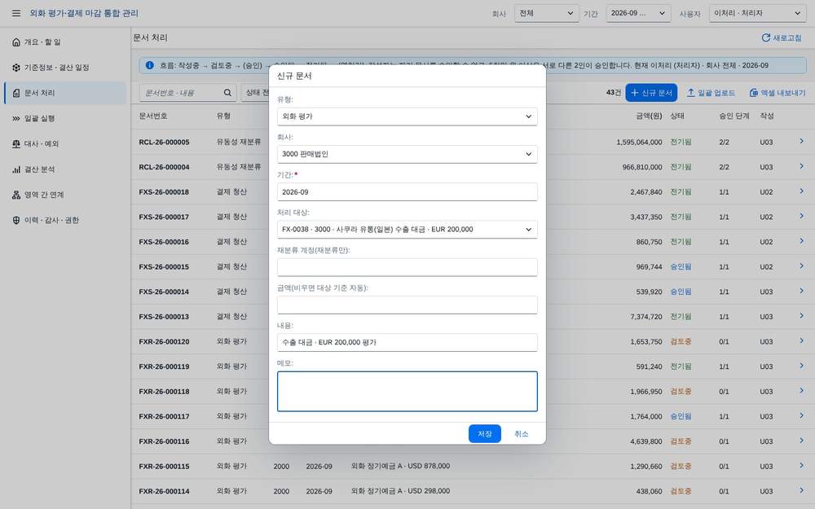The width and height of the screenshot is (815, 509).
Task: Click 엑셀 내보내기 button
Action: pos(777,93)
